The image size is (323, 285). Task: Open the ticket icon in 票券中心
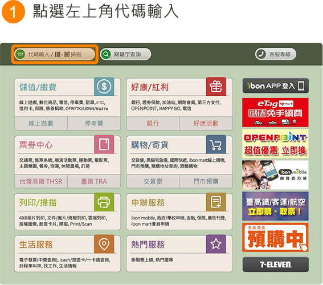(x=104, y=144)
